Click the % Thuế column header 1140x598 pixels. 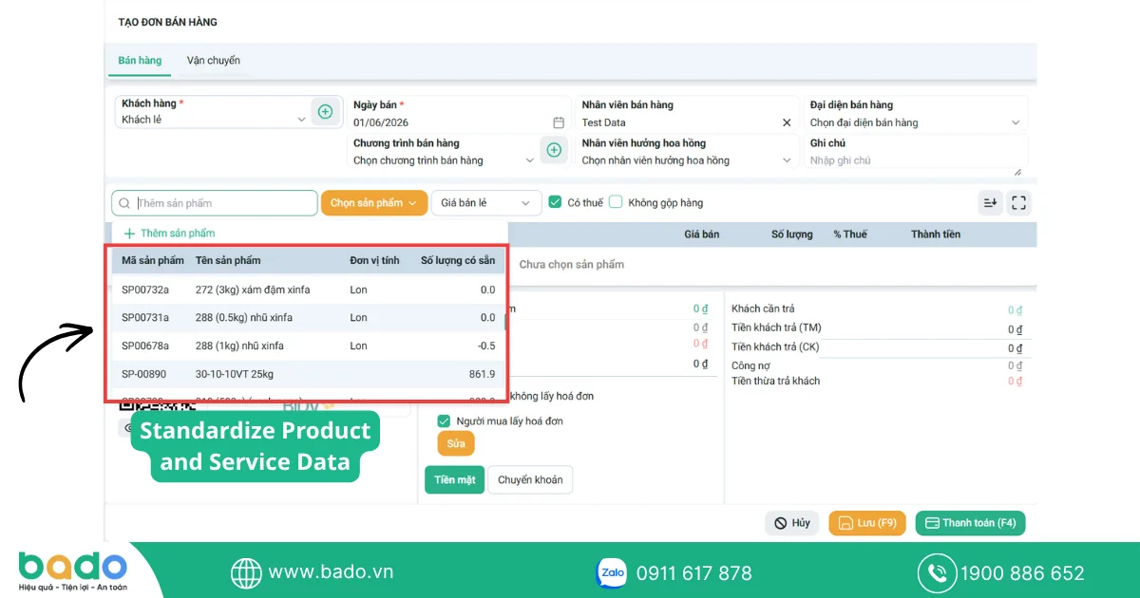click(850, 234)
